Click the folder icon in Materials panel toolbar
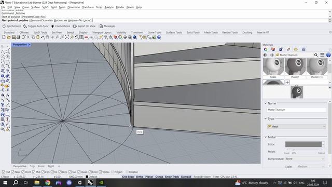332x187 pixels. pyautogui.click(x=296, y=49)
